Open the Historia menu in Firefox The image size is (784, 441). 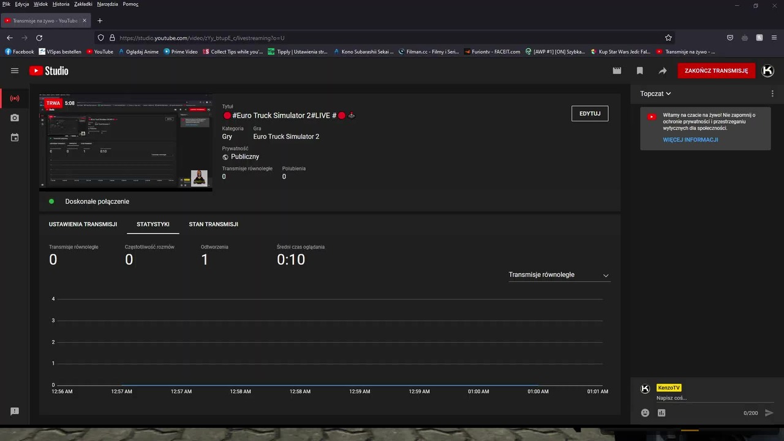coord(61,4)
